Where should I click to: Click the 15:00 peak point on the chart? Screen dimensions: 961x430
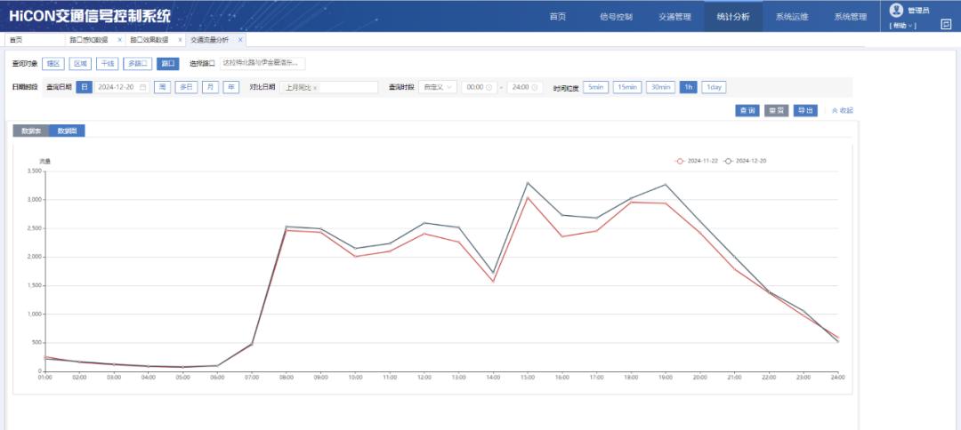[x=528, y=183]
